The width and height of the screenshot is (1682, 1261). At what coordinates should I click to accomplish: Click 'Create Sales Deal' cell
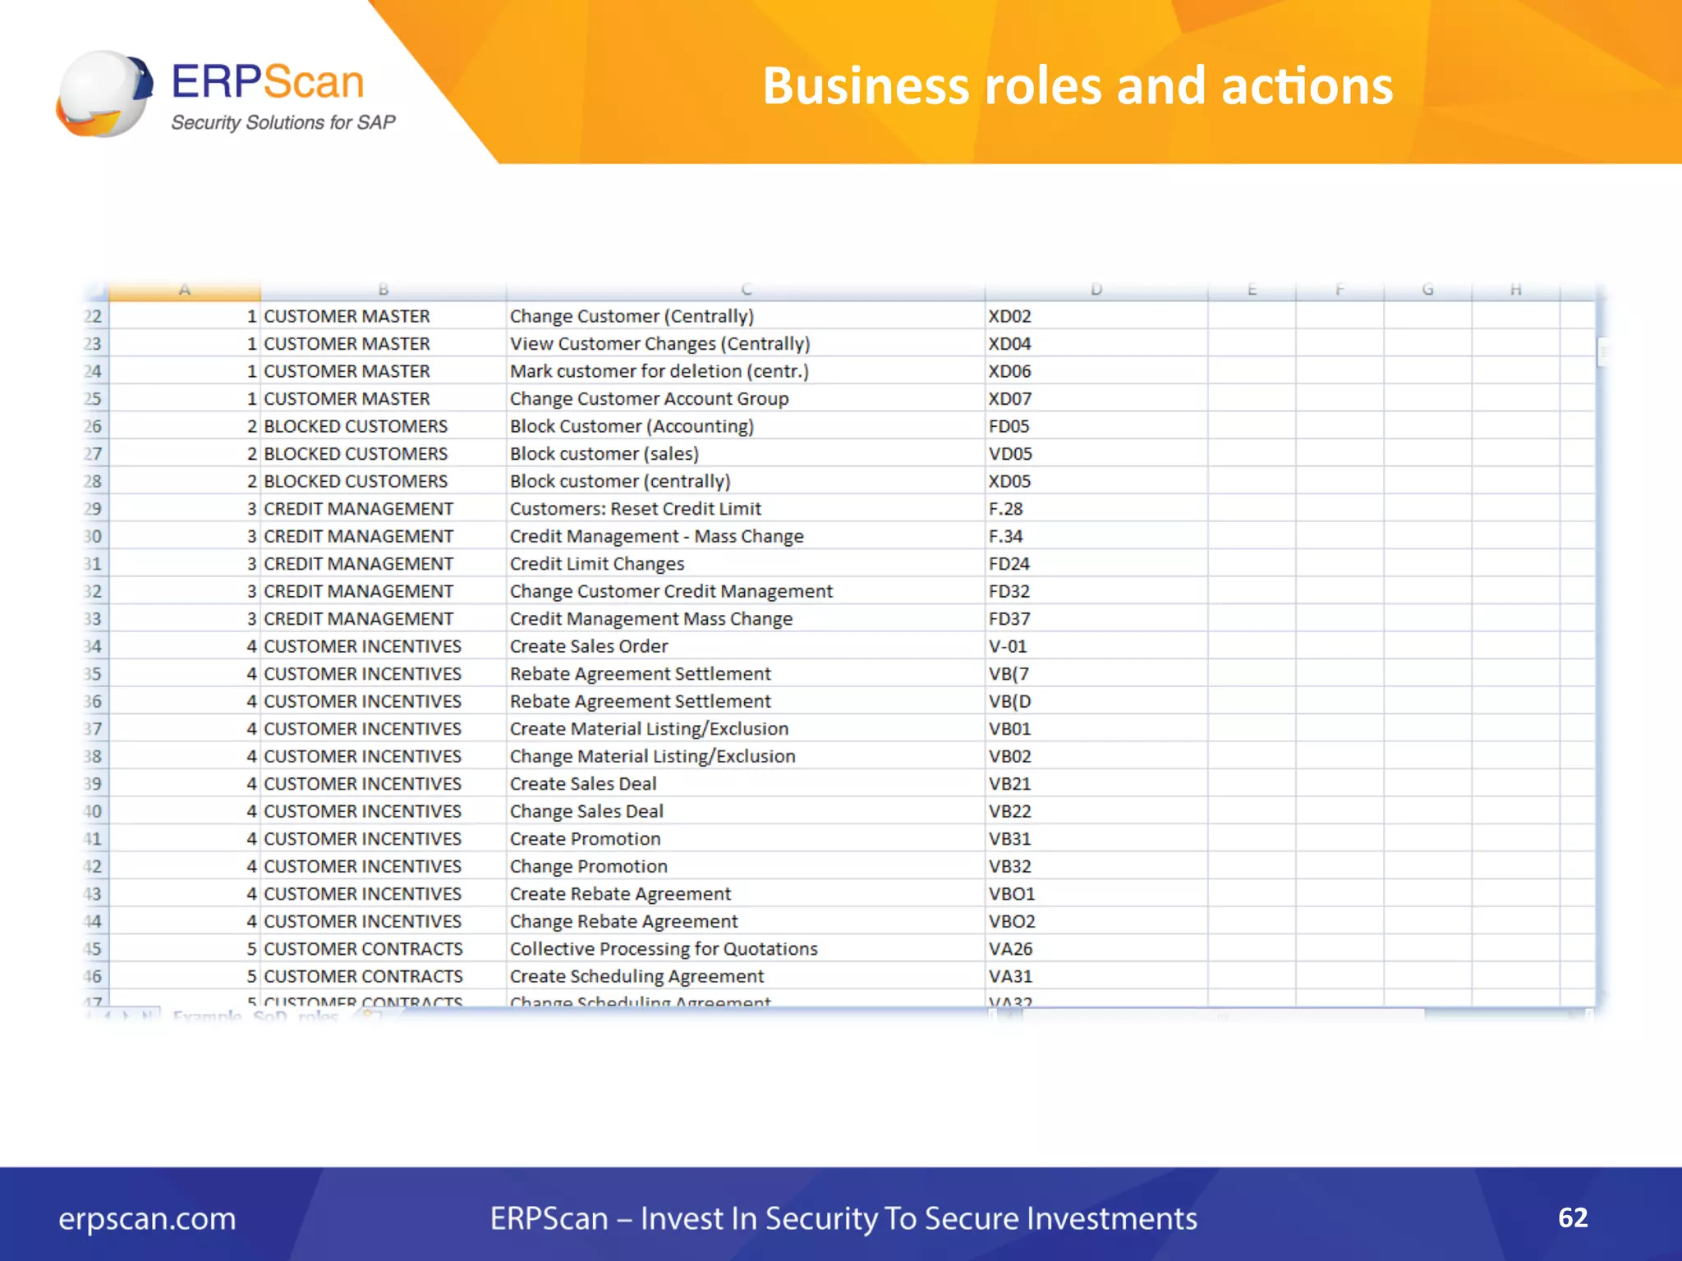point(746,783)
